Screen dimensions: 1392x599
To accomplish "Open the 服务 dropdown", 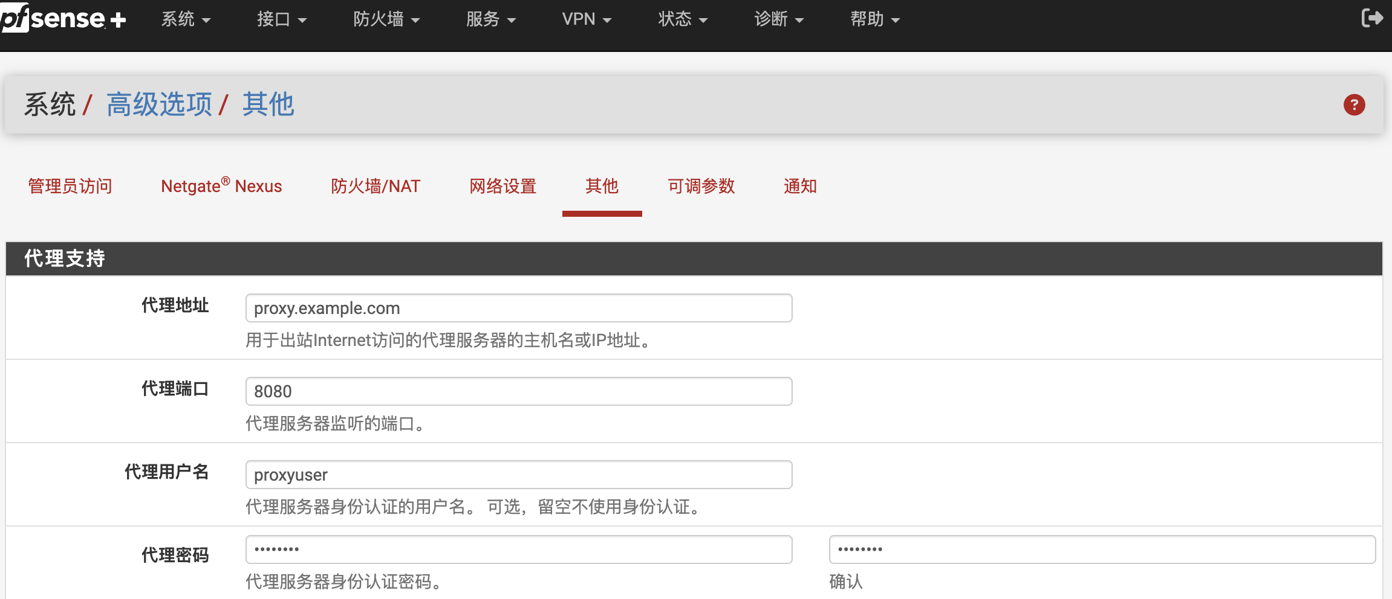I will coord(491,19).
